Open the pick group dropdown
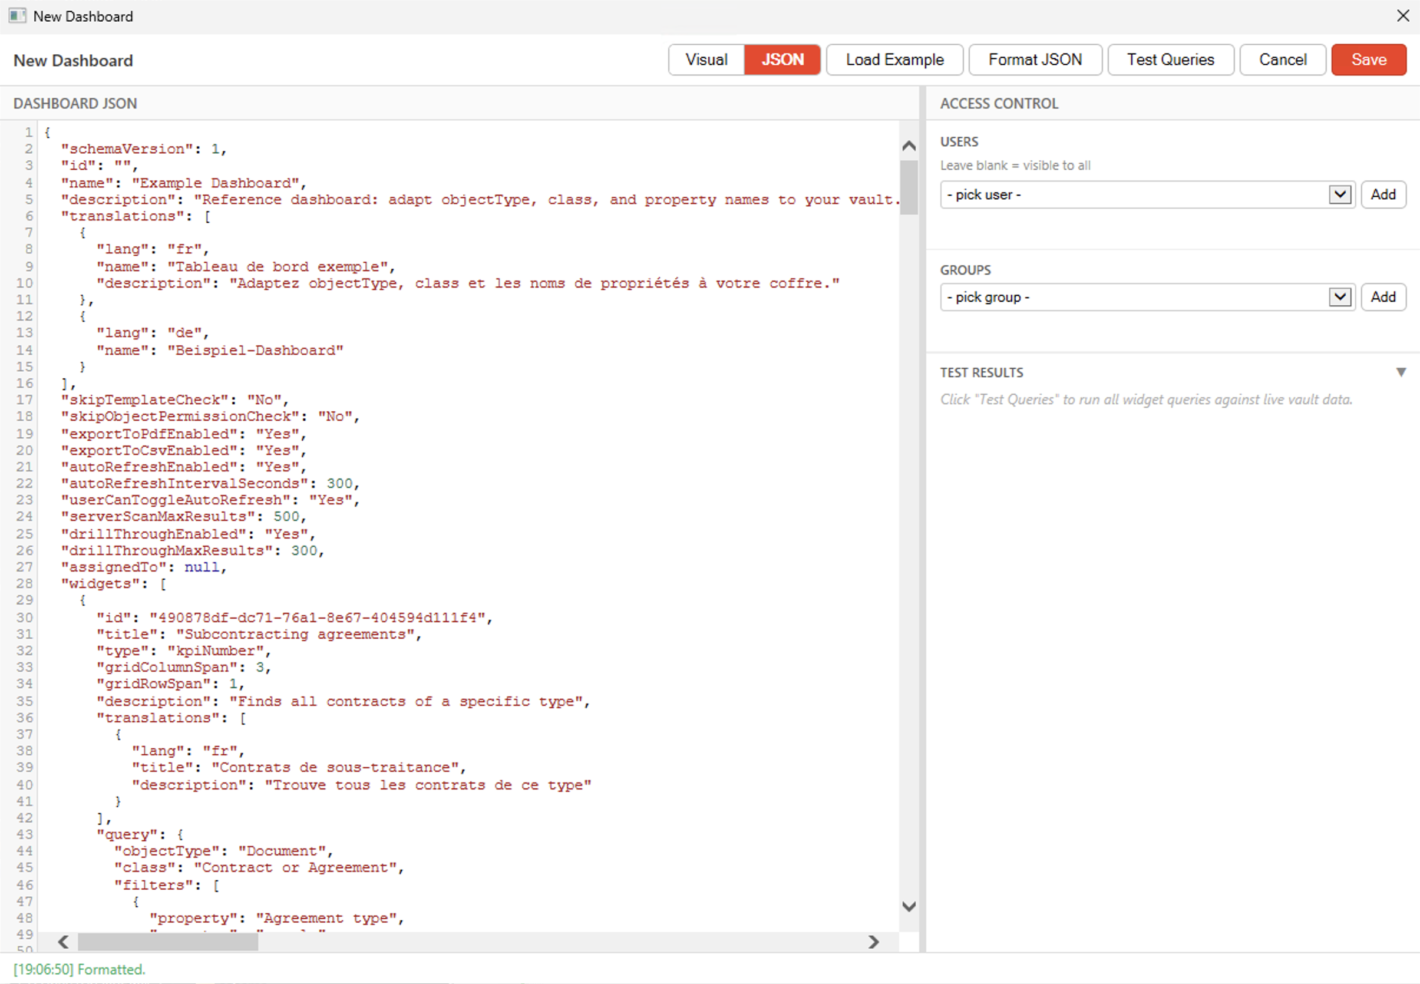This screenshot has width=1420, height=984. click(1147, 297)
